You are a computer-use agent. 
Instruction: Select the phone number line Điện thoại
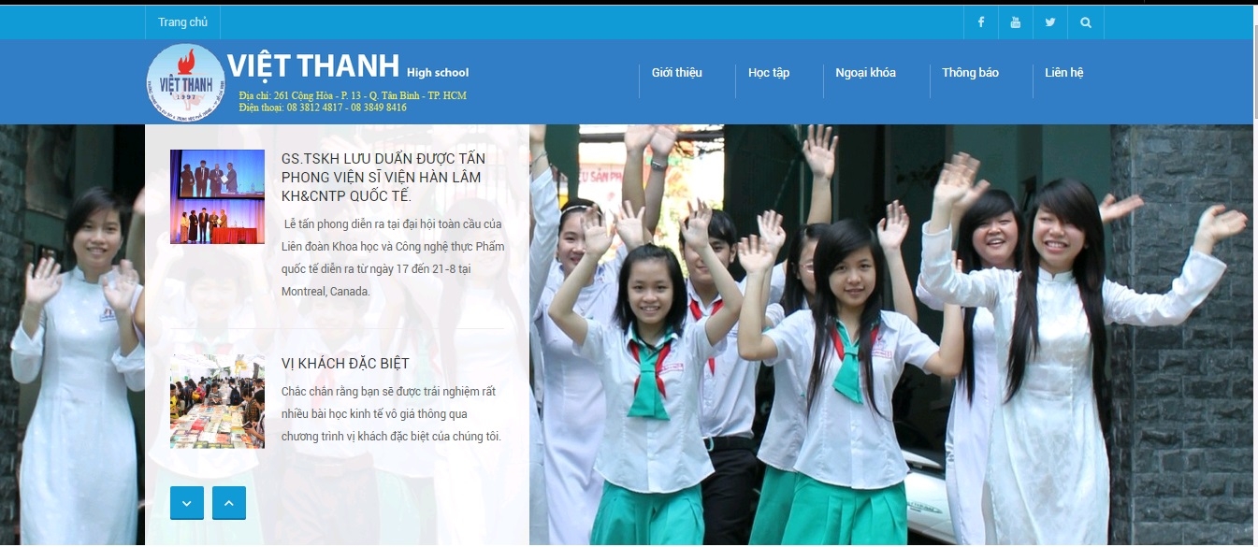(x=323, y=108)
